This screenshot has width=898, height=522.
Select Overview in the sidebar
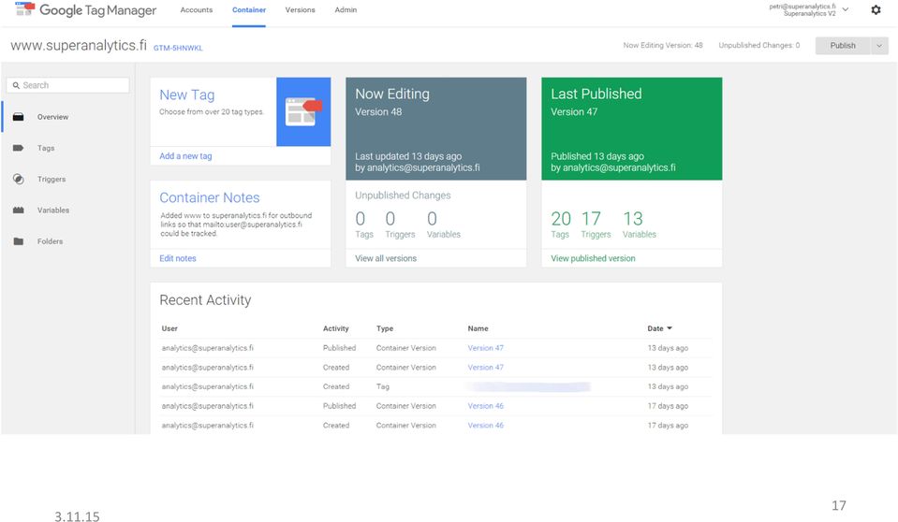point(52,117)
